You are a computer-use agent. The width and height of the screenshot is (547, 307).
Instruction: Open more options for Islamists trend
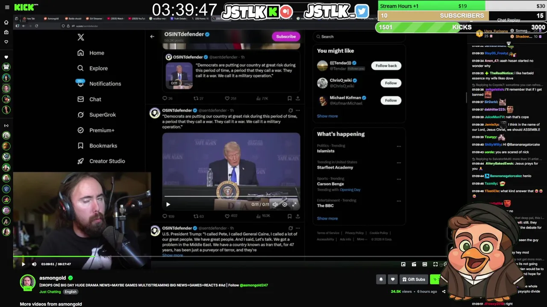(x=399, y=146)
